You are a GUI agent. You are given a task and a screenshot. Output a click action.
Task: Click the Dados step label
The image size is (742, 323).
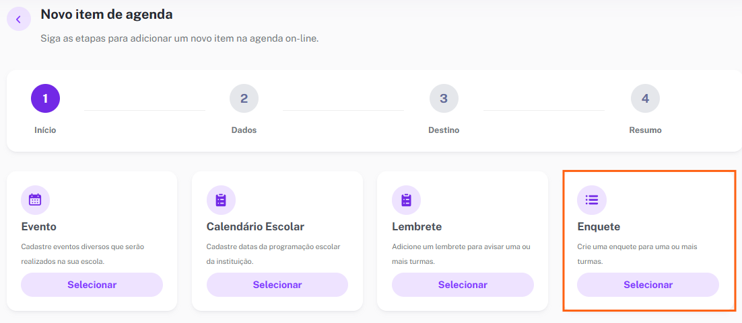(x=244, y=130)
